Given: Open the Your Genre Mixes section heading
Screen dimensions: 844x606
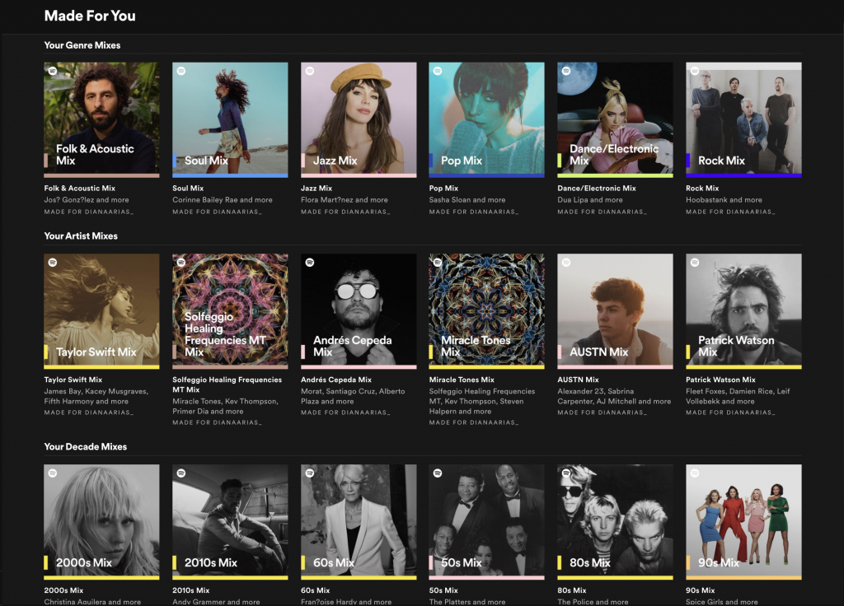Looking at the screenshot, I should coord(82,45).
